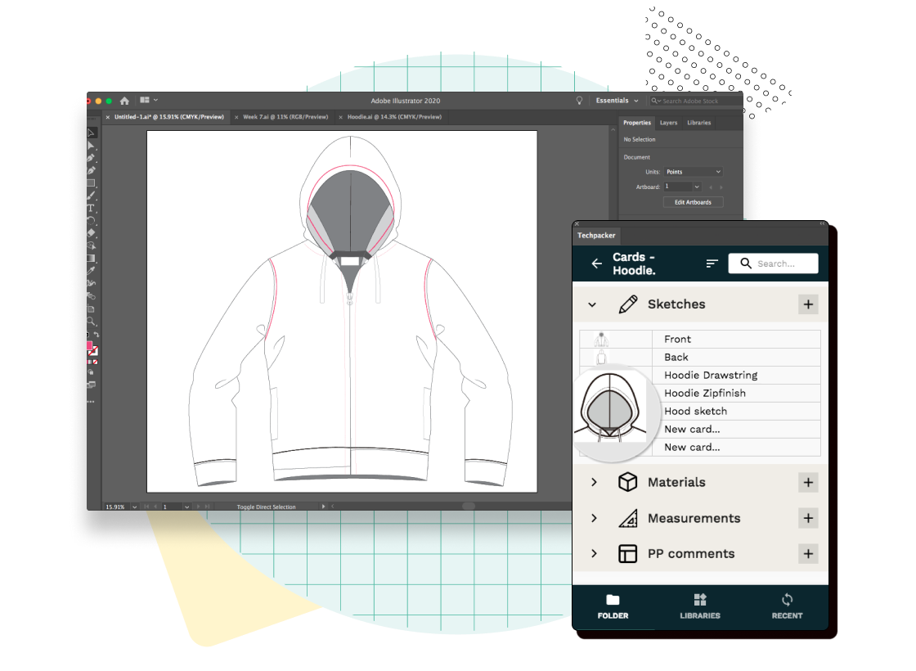Choose the Eraser tool

pyautogui.click(x=92, y=233)
